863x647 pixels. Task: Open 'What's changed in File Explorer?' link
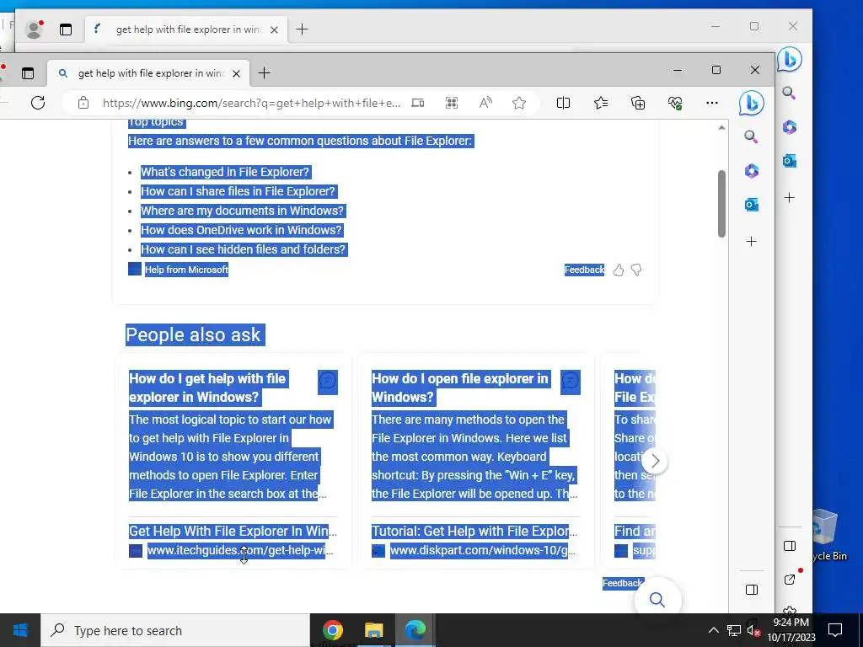[x=225, y=172]
